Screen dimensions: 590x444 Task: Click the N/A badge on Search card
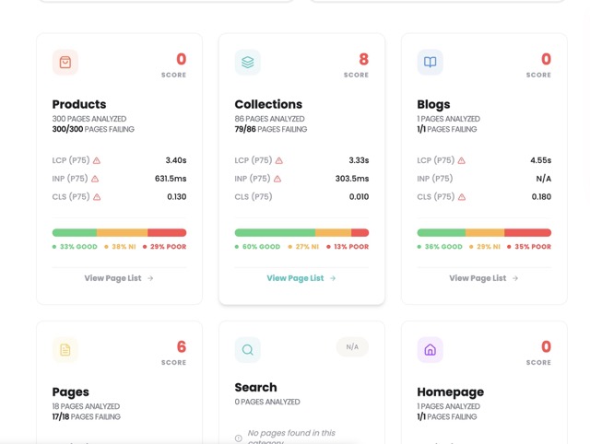(352, 346)
